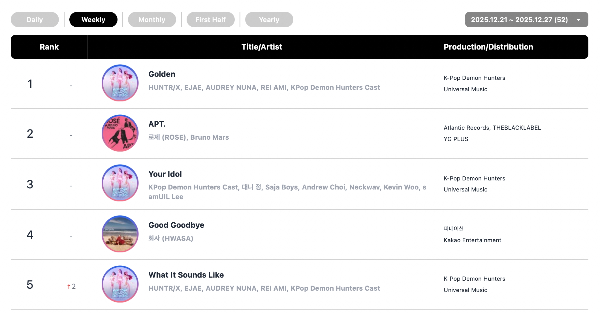Open What It Sounds Like title link
The width and height of the screenshot is (600, 313).
[x=186, y=275]
